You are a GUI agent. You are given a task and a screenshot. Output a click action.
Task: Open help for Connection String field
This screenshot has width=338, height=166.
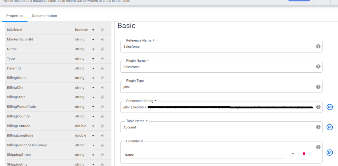318,107
